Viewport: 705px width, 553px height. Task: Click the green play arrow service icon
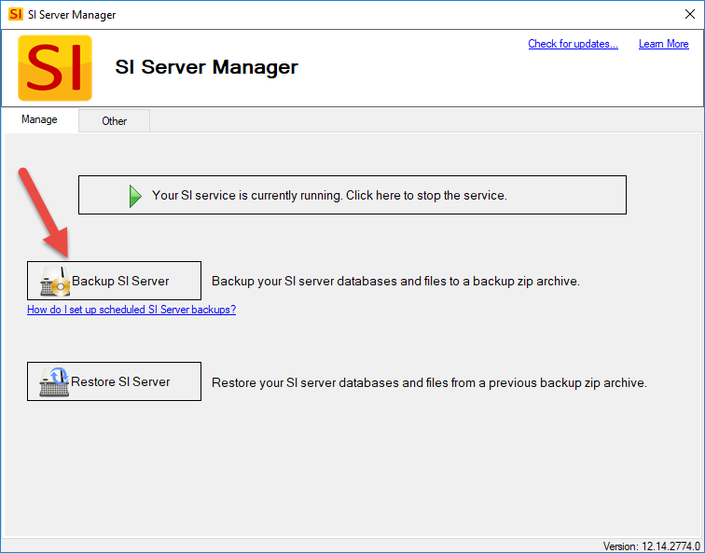(x=135, y=196)
